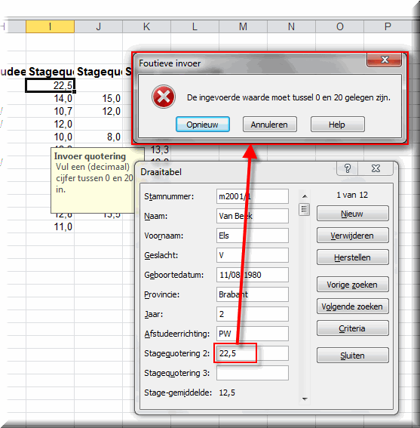Click Vorige zoeken button
The height and width of the screenshot is (428, 420).
[x=352, y=285]
